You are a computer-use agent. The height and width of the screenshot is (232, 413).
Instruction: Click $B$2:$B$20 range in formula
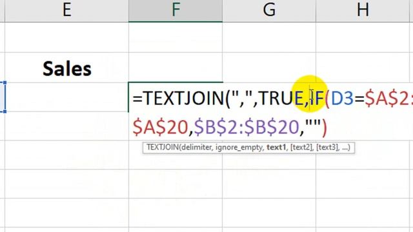[x=247, y=127]
